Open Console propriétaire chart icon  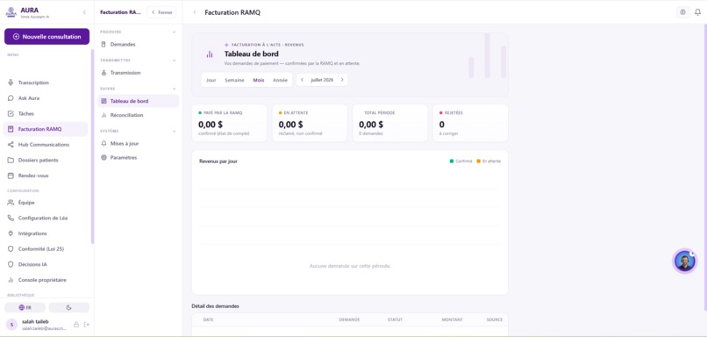pyautogui.click(x=11, y=280)
